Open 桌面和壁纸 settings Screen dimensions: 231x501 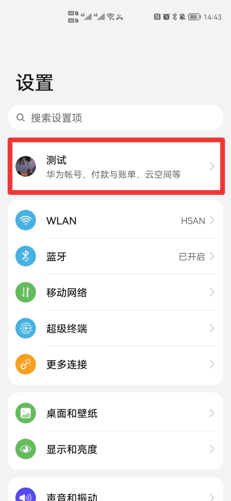pyautogui.click(x=115, y=414)
